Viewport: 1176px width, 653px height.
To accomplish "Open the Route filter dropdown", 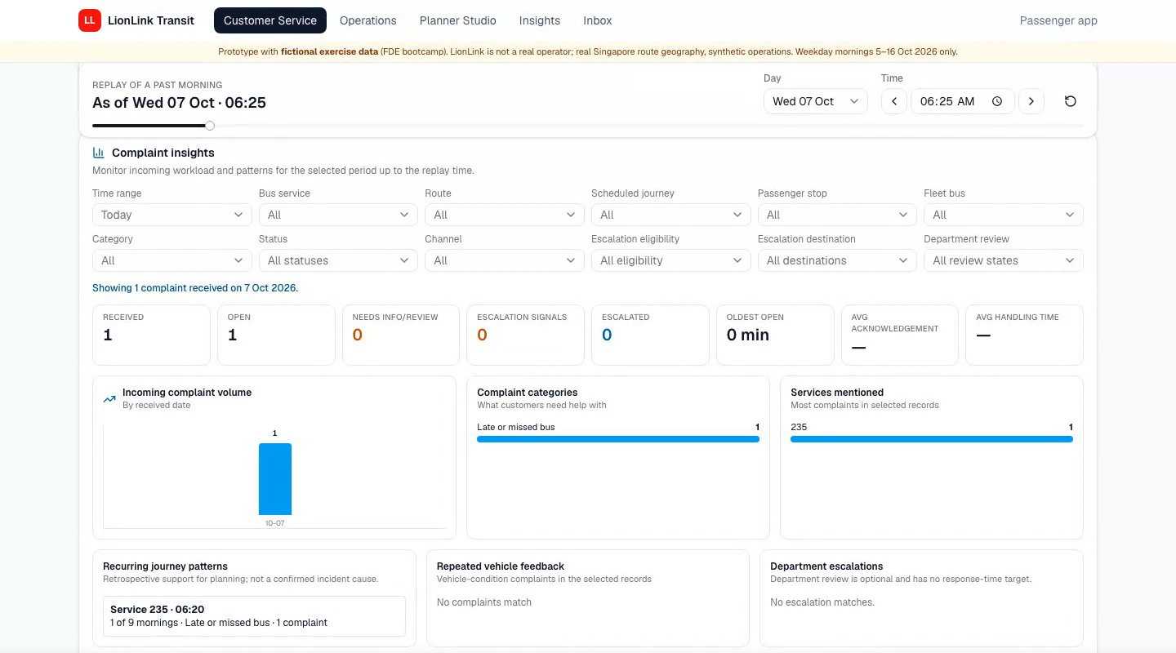I will coord(505,215).
